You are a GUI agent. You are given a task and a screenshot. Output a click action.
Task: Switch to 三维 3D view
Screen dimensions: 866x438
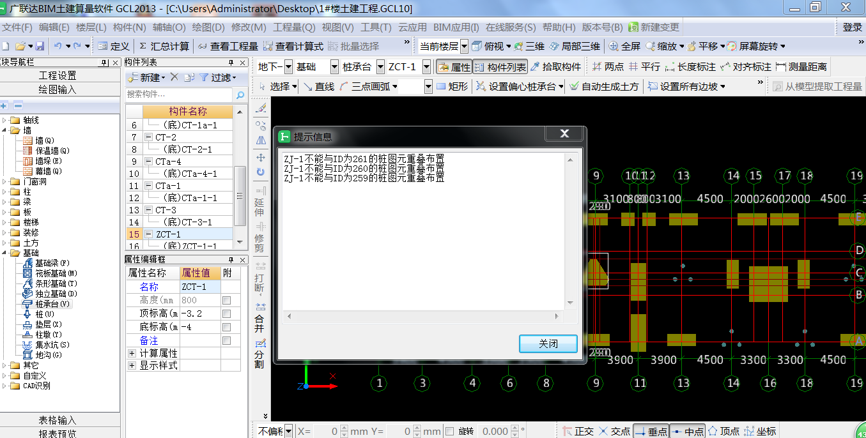pyautogui.click(x=529, y=47)
